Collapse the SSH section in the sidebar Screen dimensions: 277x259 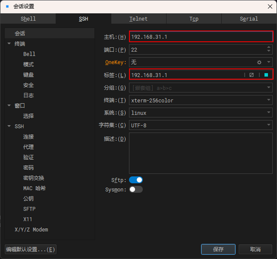pyautogui.click(x=9, y=126)
